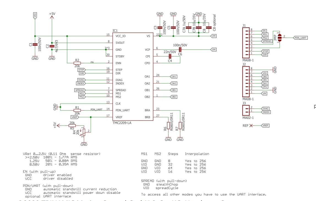Click the 'spreadCycle' text
316x201 pixels.
click(167, 188)
